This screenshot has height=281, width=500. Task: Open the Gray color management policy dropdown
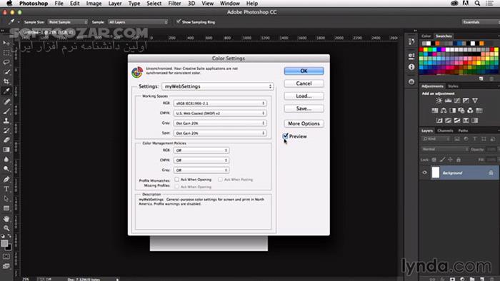click(x=201, y=170)
